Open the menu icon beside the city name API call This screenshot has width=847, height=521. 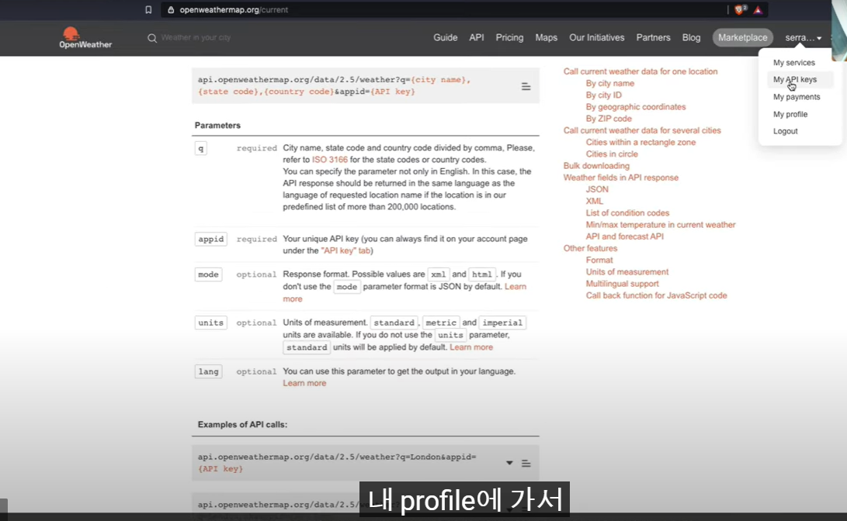pos(526,86)
